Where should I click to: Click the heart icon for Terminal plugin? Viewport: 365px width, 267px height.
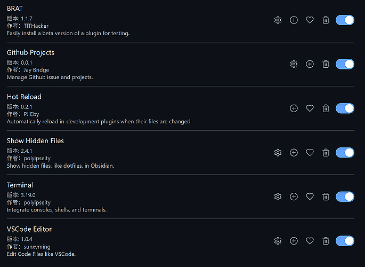(310, 197)
